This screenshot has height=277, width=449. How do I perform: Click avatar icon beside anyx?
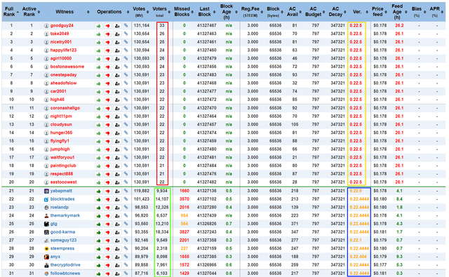coord(46,257)
